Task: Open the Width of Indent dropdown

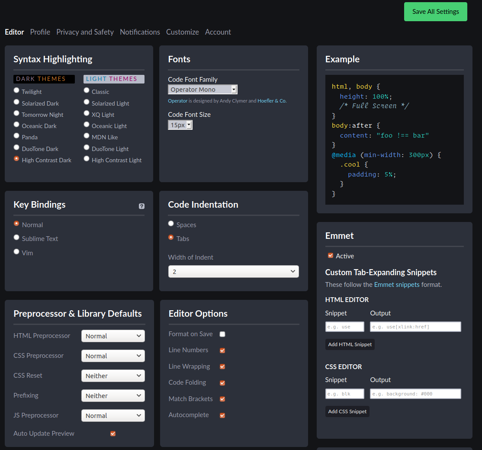Action: click(234, 271)
